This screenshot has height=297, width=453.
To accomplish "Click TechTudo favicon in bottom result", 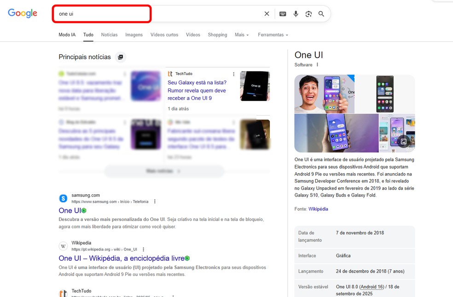I will [63, 293].
